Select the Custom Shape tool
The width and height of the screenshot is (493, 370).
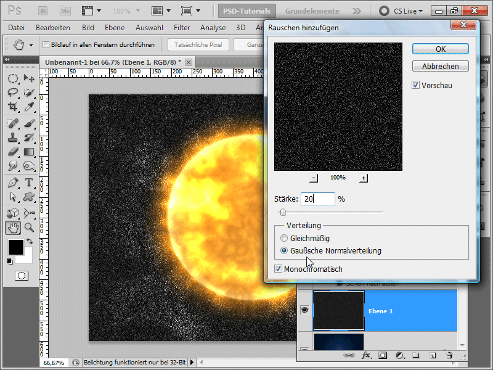[29, 197]
